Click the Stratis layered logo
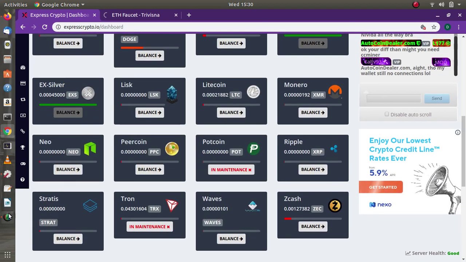Image resolution: width=466 pixels, height=262 pixels. 90,206
